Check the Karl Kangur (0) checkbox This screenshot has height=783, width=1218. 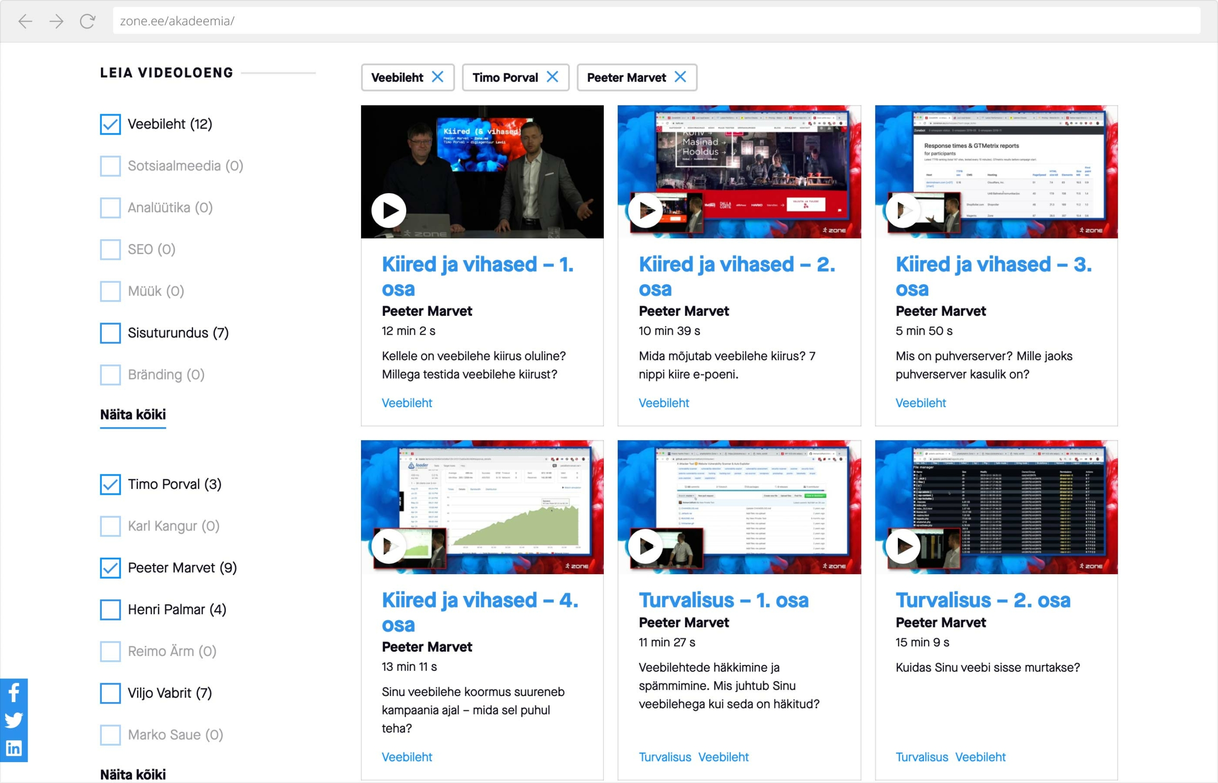coord(110,526)
